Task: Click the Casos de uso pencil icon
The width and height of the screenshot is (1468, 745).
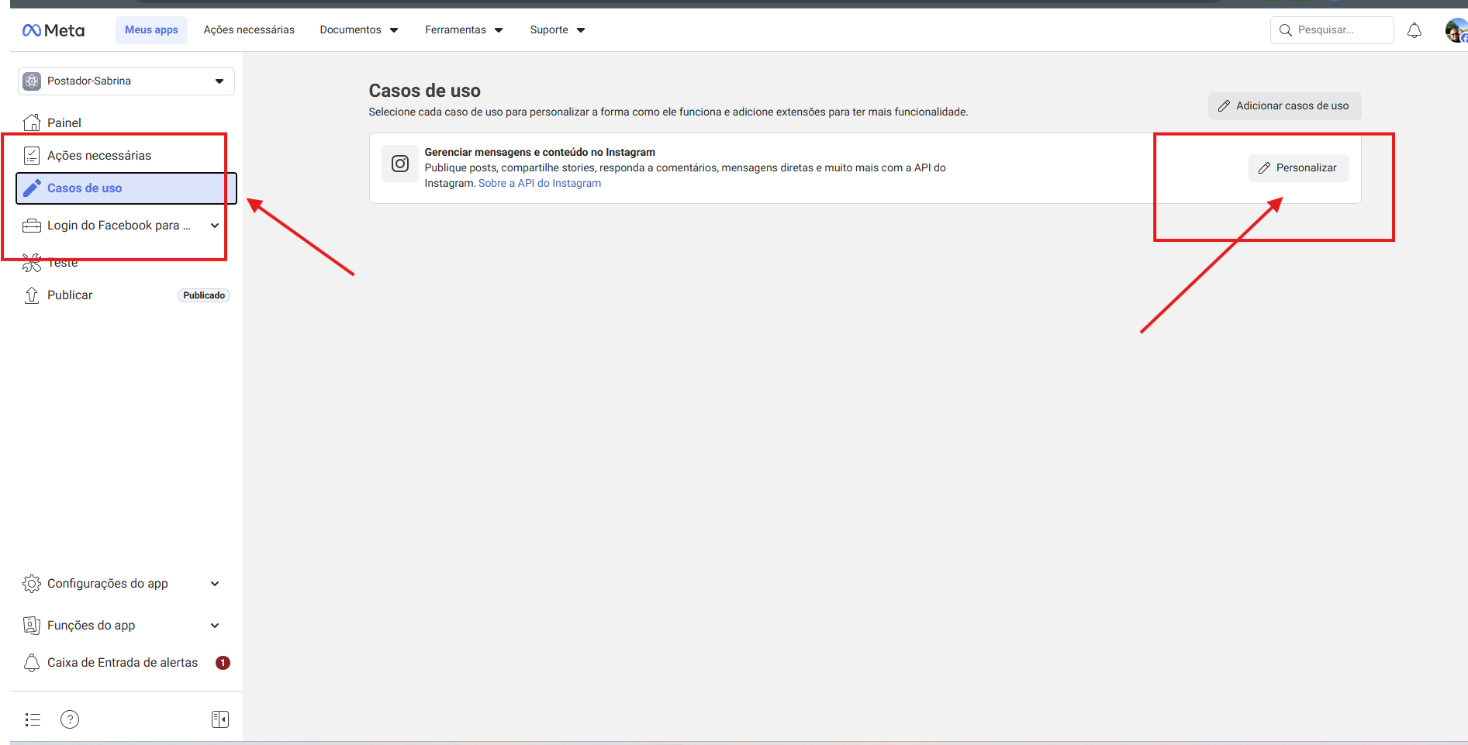Action: 32,188
